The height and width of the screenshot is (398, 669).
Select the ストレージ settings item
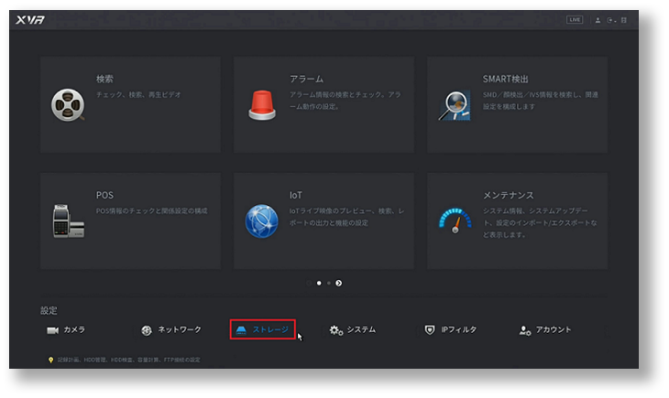(x=262, y=329)
